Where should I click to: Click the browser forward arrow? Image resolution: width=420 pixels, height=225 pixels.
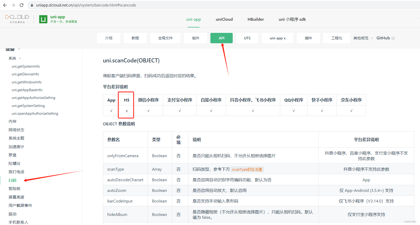[13, 5]
